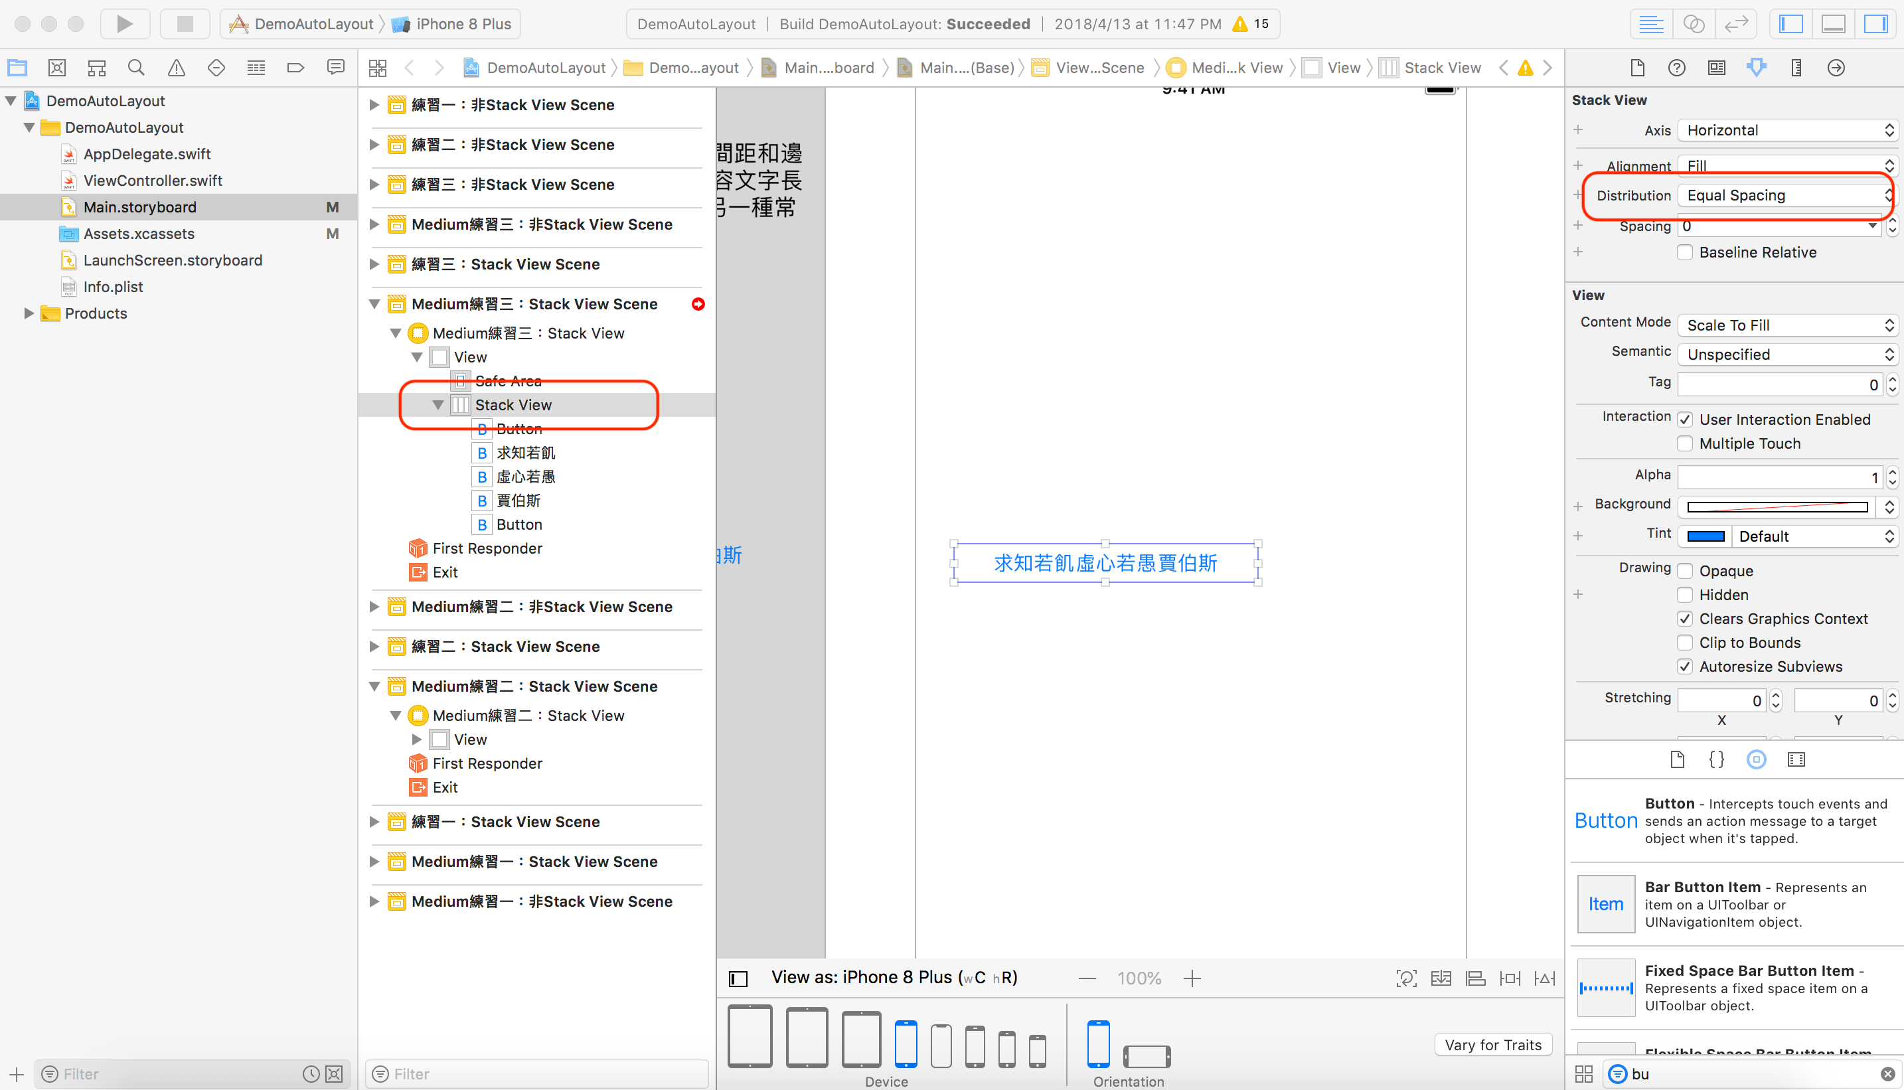Image resolution: width=1904 pixels, height=1090 pixels.
Task: Hide the right utilities panel
Action: click(x=1875, y=23)
